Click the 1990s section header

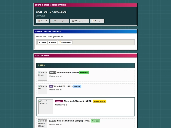coord(85,65)
